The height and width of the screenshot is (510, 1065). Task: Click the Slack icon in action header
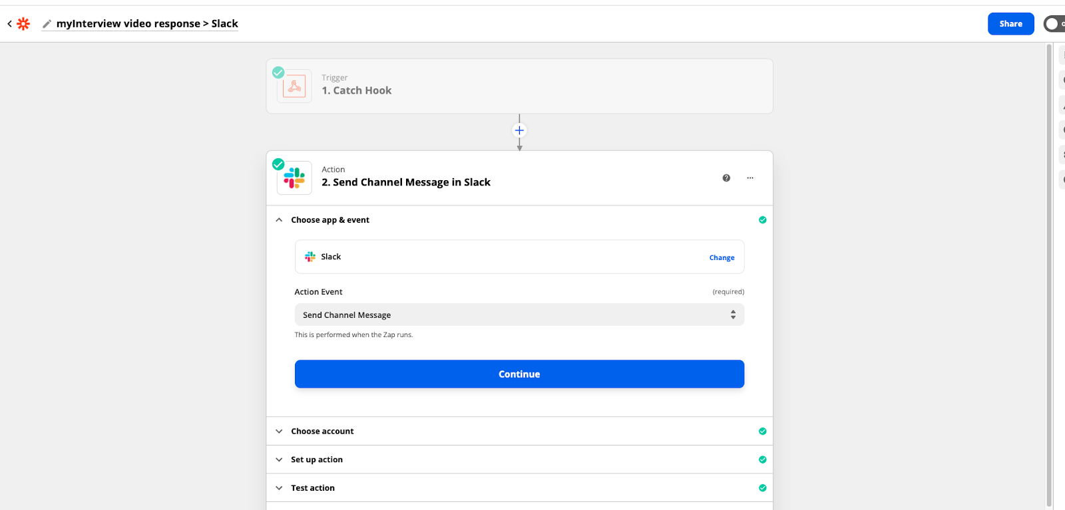[x=294, y=178]
